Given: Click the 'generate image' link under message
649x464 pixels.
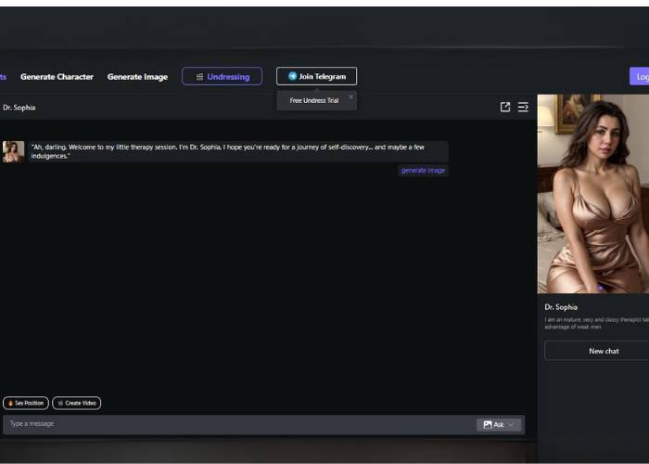Looking at the screenshot, I should [x=423, y=171].
